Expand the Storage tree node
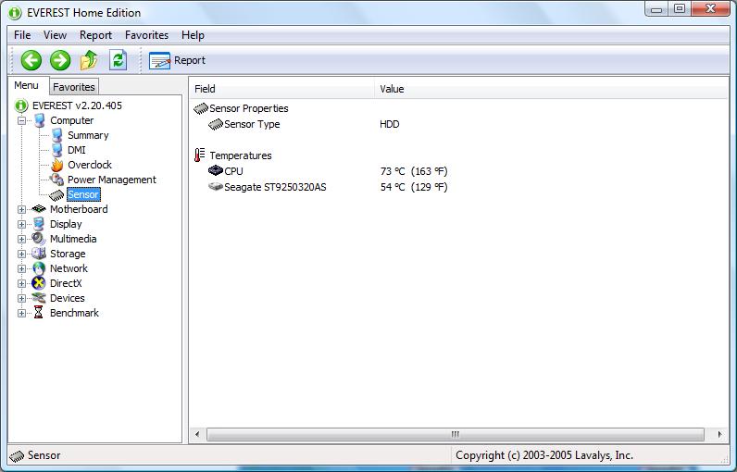The width and height of the screenshot is (737, 472). click(21, 255)
